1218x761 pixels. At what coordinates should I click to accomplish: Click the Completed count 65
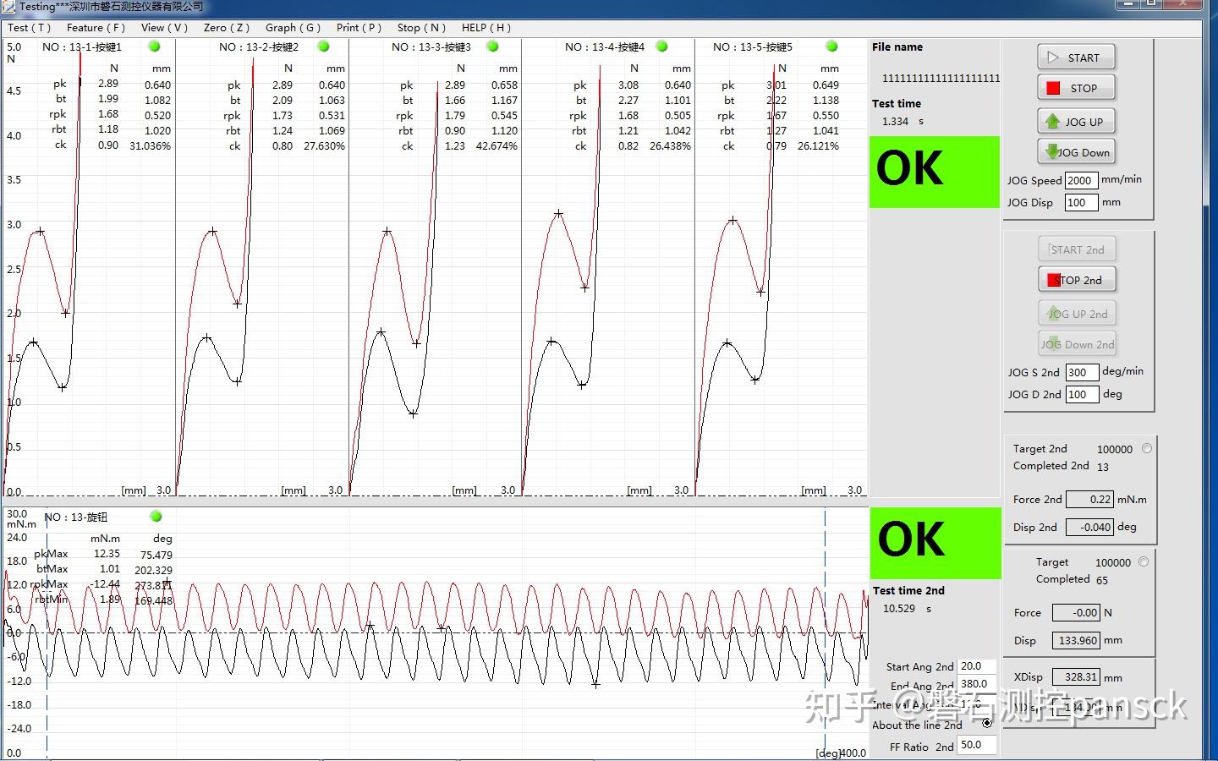pos(1102,580)
